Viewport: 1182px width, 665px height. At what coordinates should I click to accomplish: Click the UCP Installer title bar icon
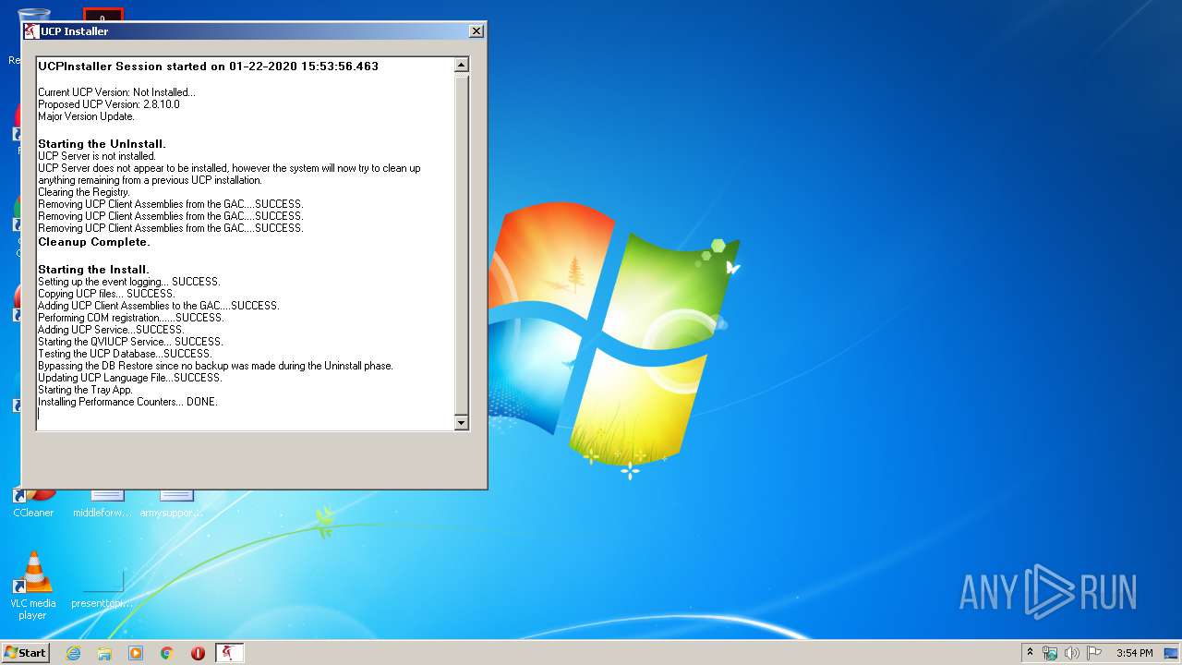pyautogui.click(x=31, y=31)
